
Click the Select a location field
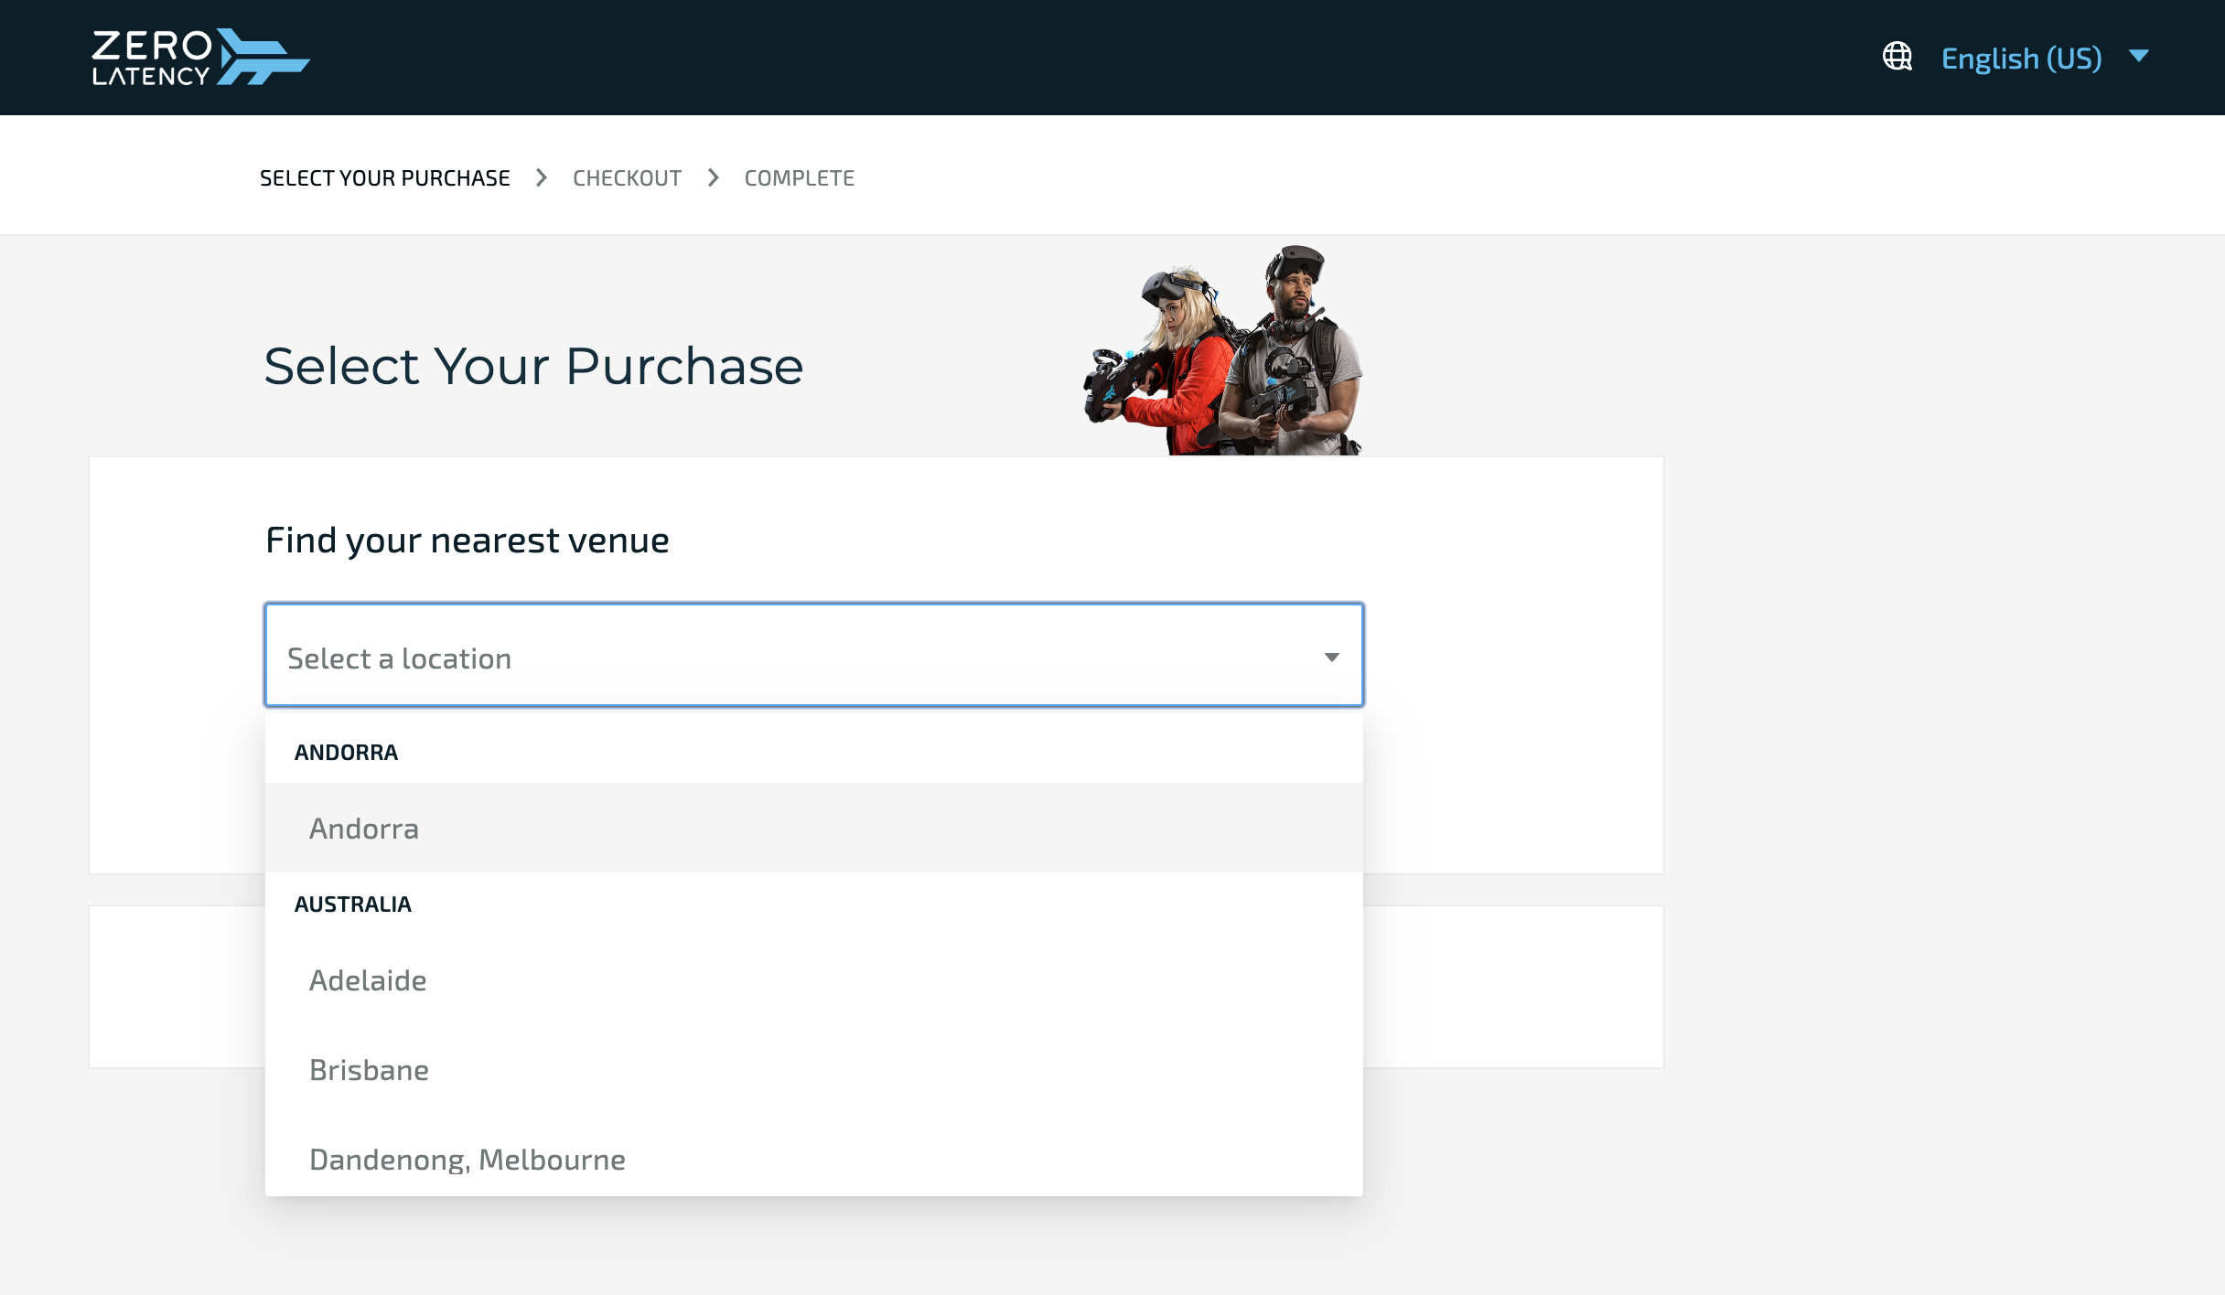(x=814, y=655)
